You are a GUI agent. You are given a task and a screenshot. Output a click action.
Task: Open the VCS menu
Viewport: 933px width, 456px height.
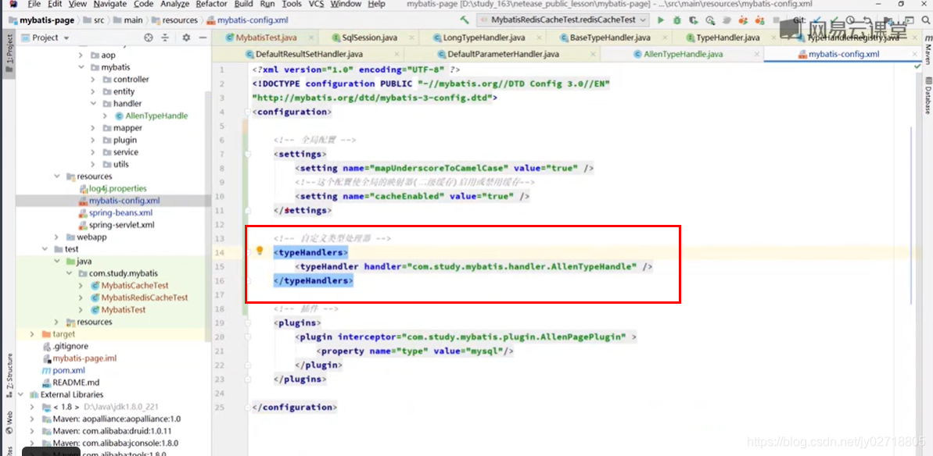(317, 4)
